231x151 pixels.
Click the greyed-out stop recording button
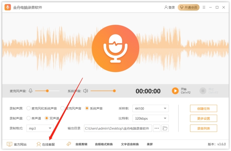(x=203, y=91)
